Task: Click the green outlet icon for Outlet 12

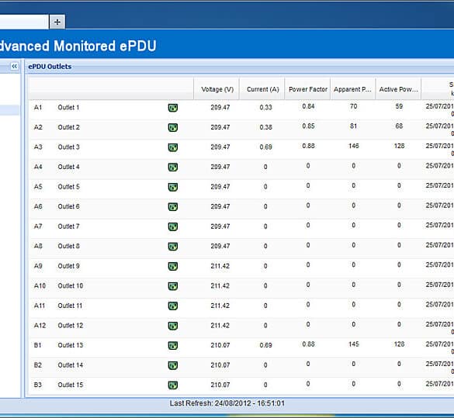Action: pyautogui.click(x=173, y=326)
